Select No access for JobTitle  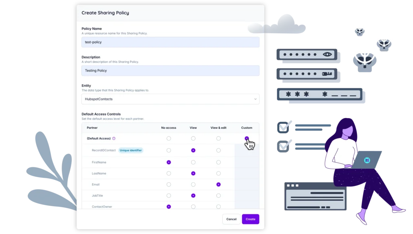click(x=169, y=196)
